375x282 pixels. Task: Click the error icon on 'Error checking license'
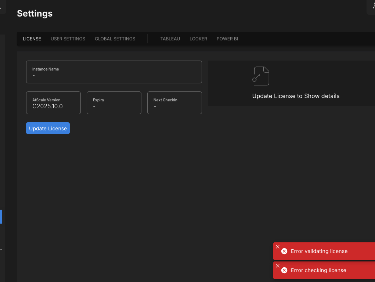[x=284, y=270]
